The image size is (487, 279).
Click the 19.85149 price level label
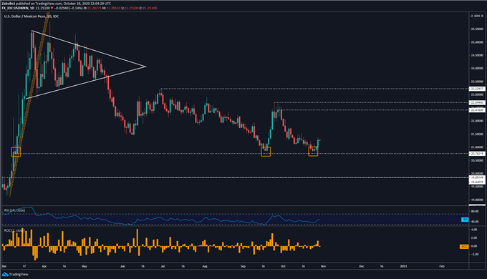coord(477,177)
